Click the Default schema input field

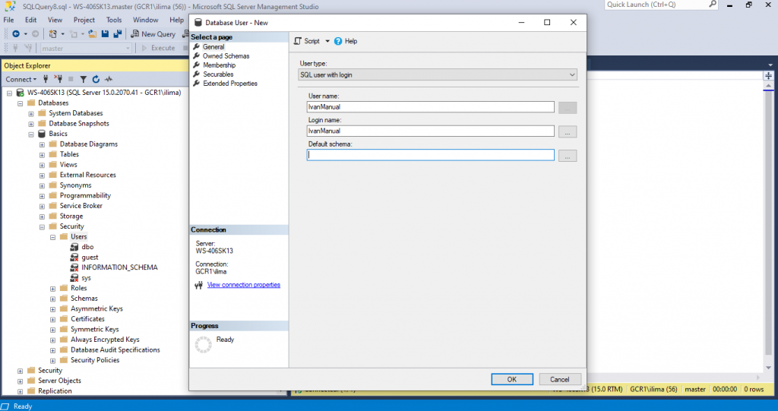(430, 155)
